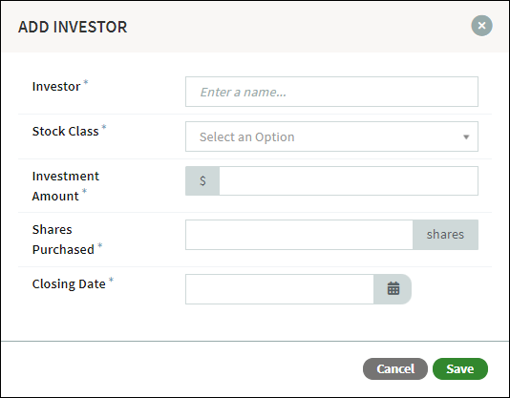Cancel adding the investor
The height and width of the screenshot is (398, 510).
[x=395, y=368]
